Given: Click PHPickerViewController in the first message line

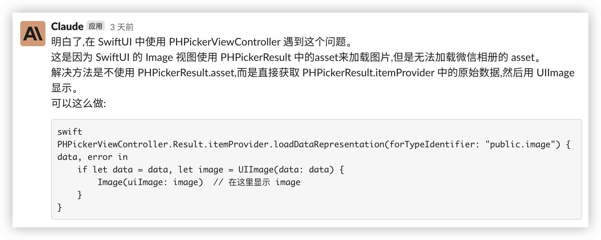Looking at the screenshot, I should tap(225, 42).
